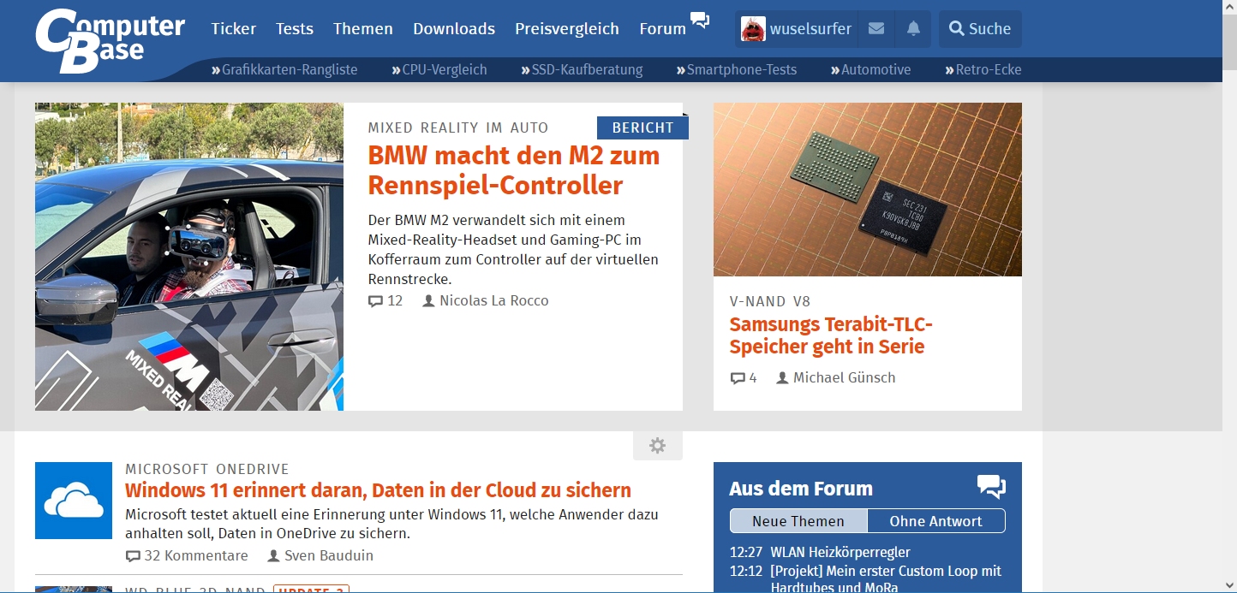Open the Preisvergleich menu
Viewport: 1237px width, 593px height.
pos(567,28)
